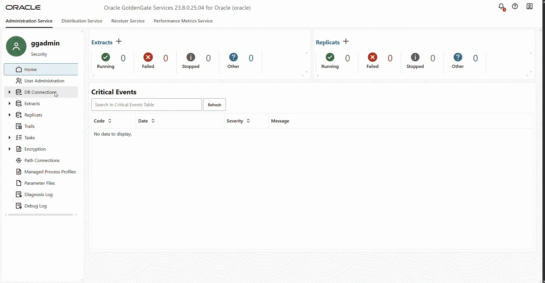Select Home in the navigation sidebar
Screen dimensions: 545x283
tap(41, 69)
